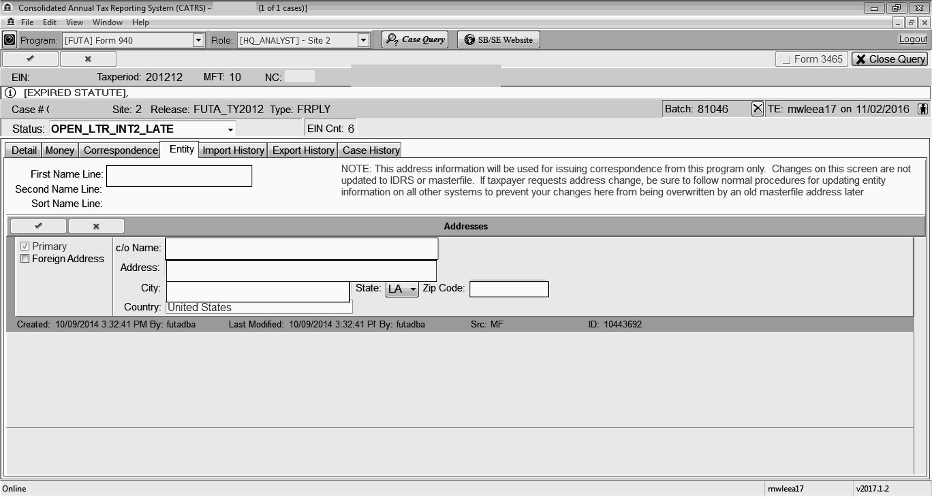
Task: Click the X icon next to Batch
Action: coord(757,109)
